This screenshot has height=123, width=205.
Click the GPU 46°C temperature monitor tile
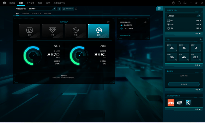(184, 48)
